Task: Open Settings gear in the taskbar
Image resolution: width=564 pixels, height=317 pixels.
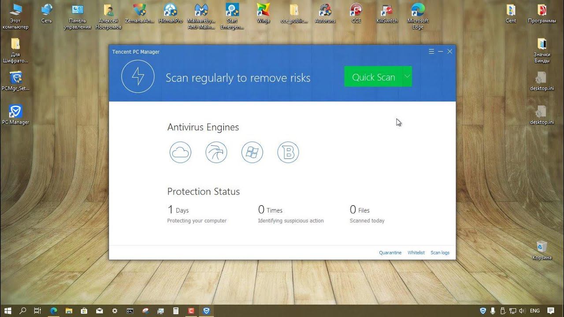Action: click(x=115, y=310)
